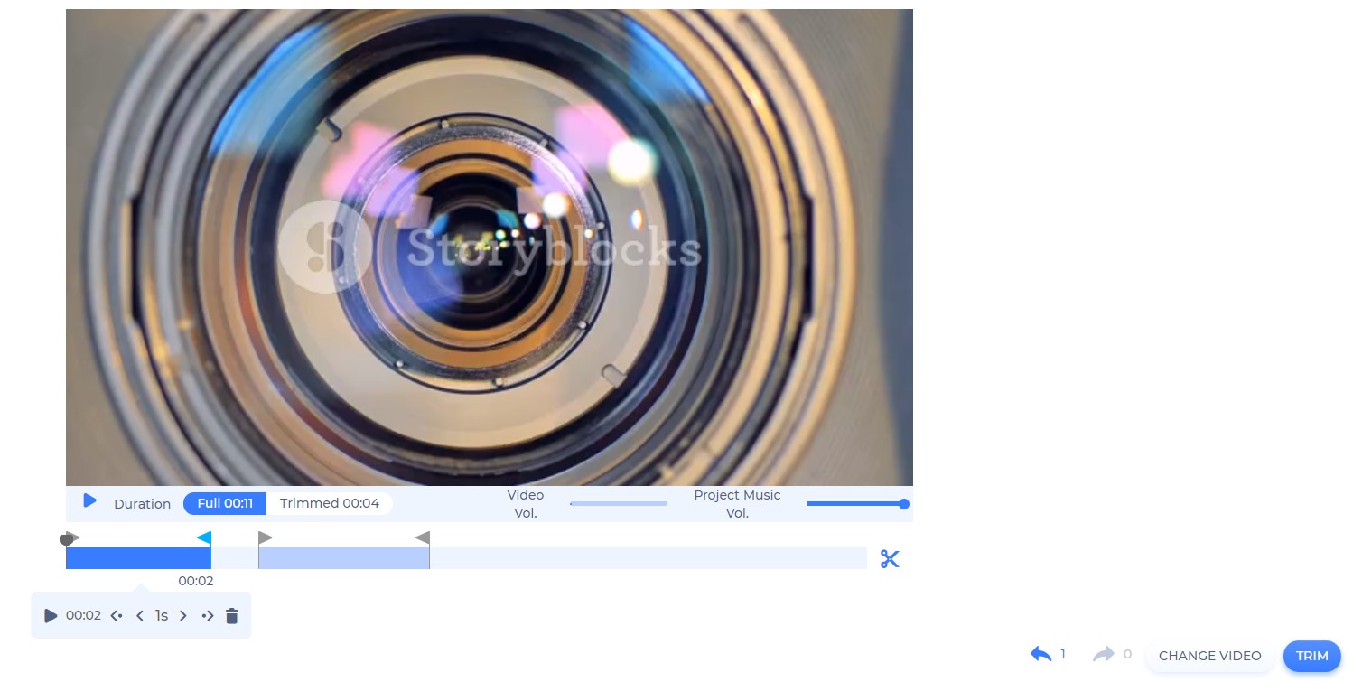This screenshot has height=691, width=1353.
Task: Play the video preview below the player
Action: 89,500
